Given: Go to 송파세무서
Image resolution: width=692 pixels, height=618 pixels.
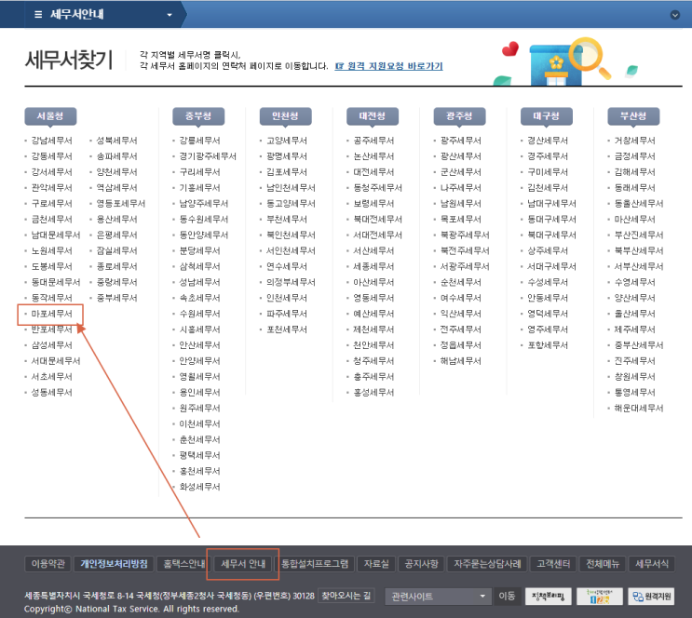Looking at the screenshot, I should [117, 156].
